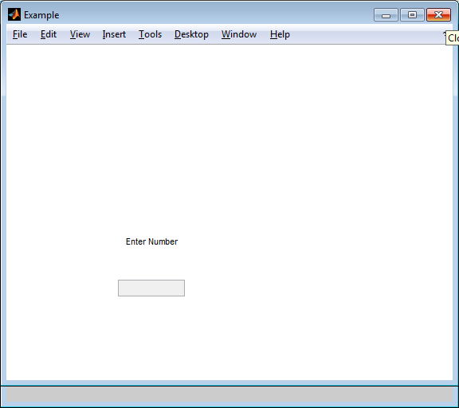
Task: Open the Window menu
Action: tap(239, 34)
